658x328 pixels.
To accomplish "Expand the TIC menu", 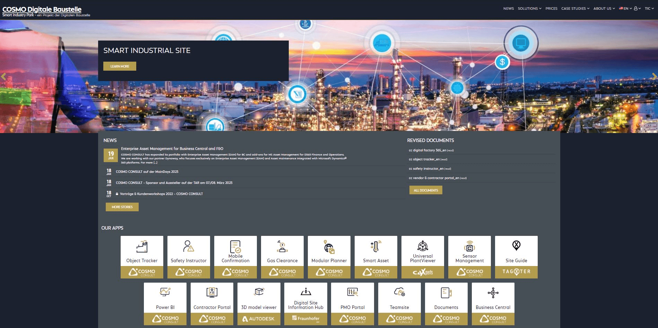I will point(649,8).
